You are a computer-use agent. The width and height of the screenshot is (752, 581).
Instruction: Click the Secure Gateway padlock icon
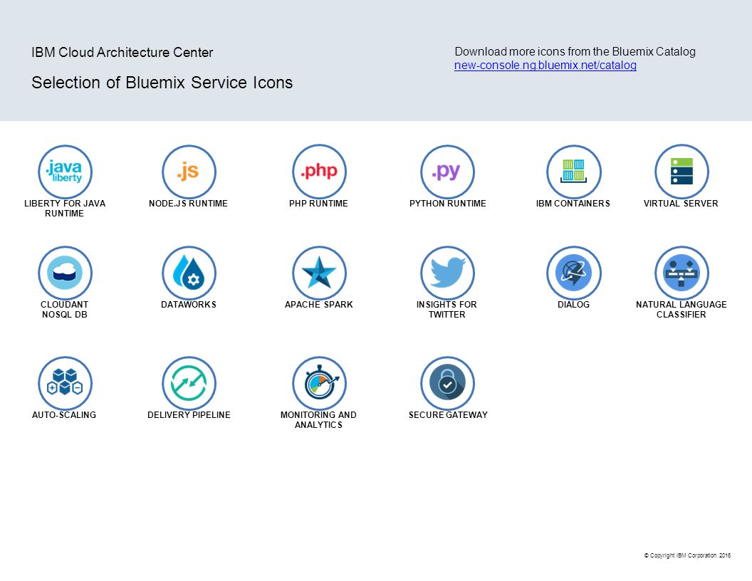(x=446, y=383)
